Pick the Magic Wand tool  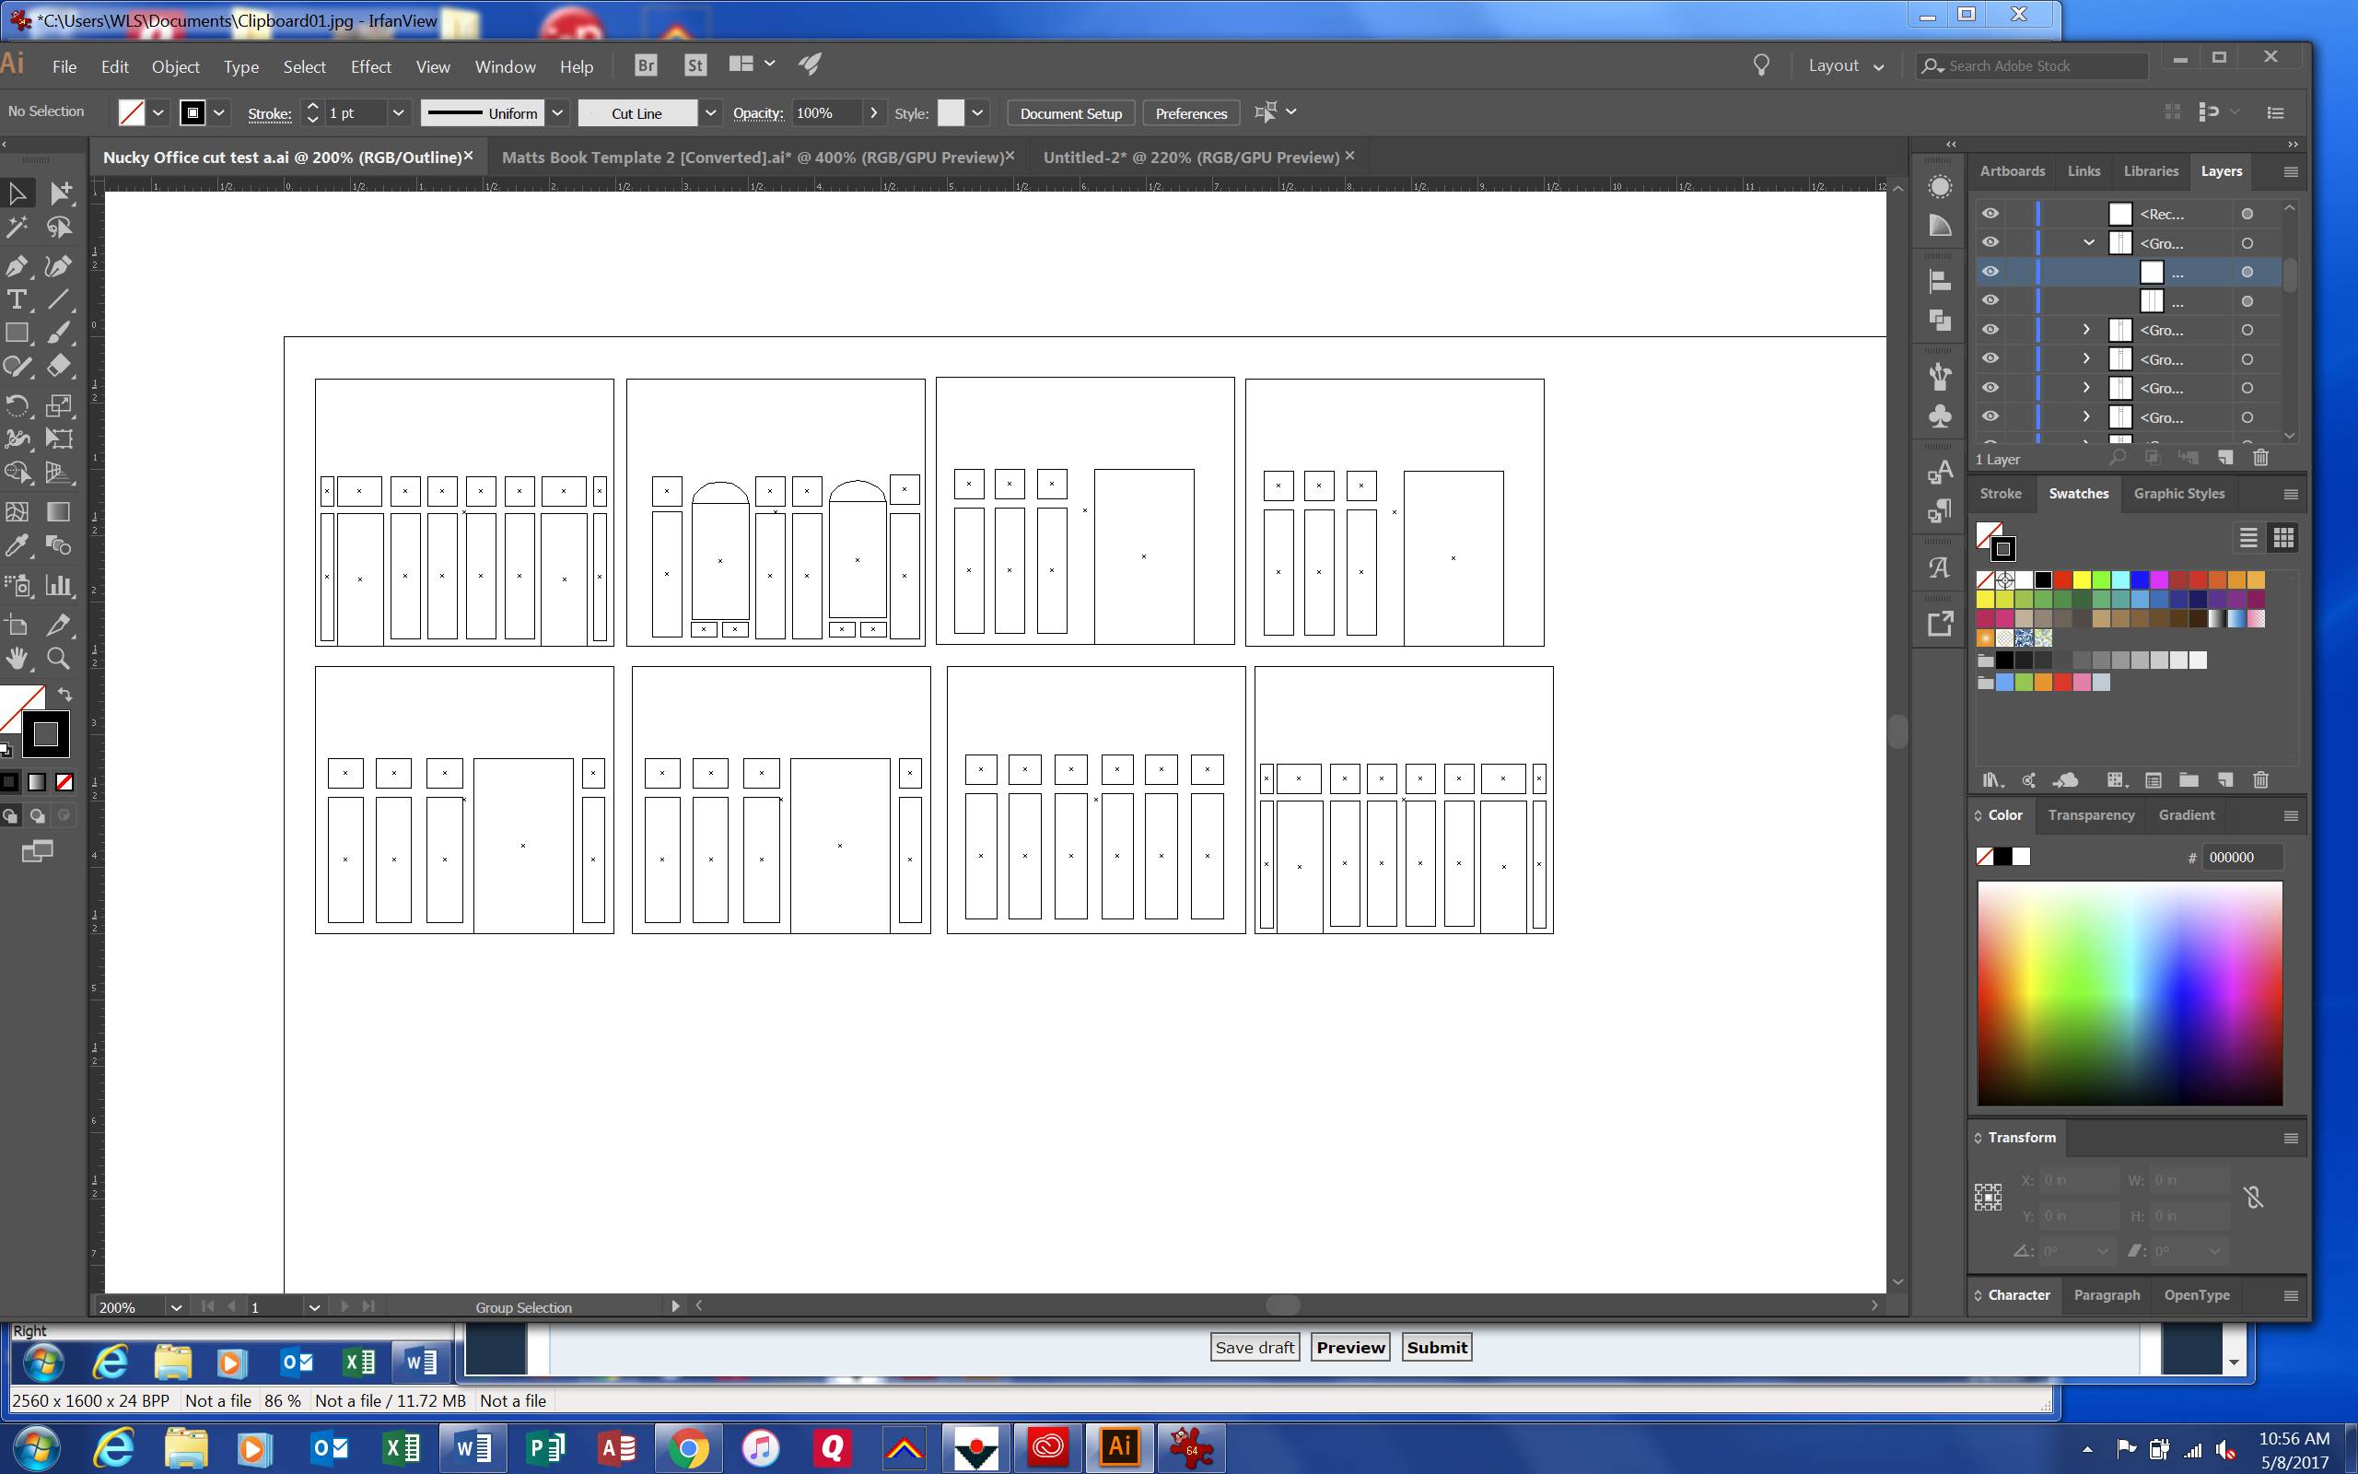point(17,228)
